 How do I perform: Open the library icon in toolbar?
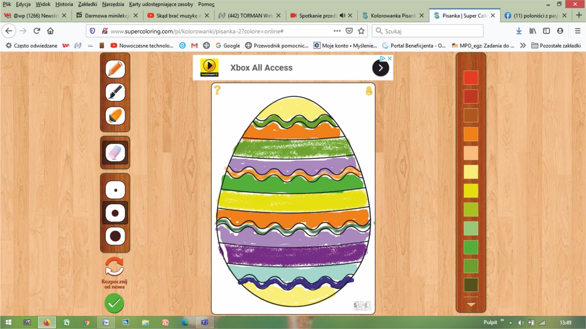coord(533,31)
